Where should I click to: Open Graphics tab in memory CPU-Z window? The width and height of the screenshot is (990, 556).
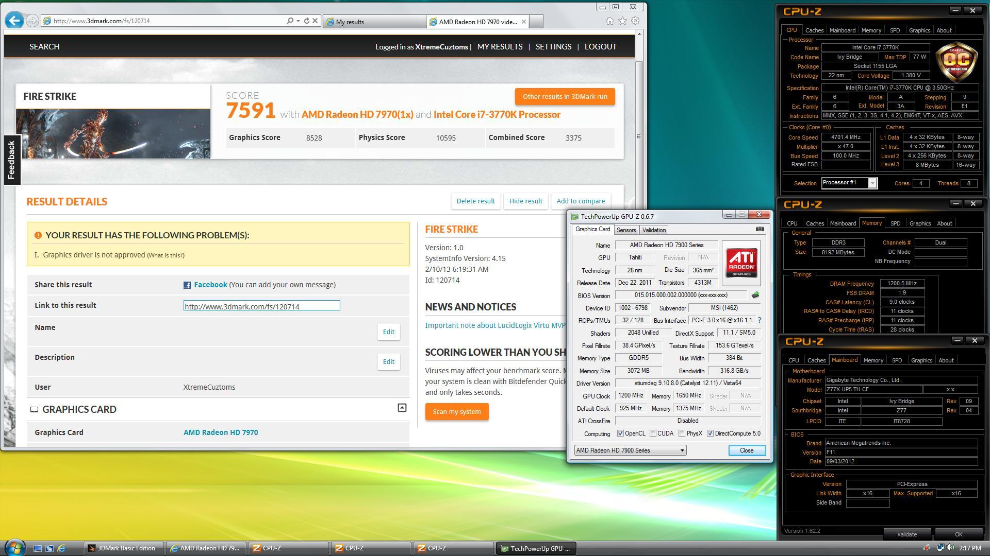(920, 223)
